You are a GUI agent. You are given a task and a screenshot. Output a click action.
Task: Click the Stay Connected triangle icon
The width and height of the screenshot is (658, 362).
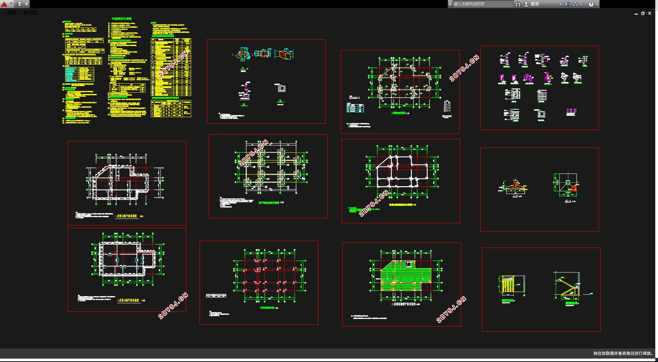click(x=575, y=4)
